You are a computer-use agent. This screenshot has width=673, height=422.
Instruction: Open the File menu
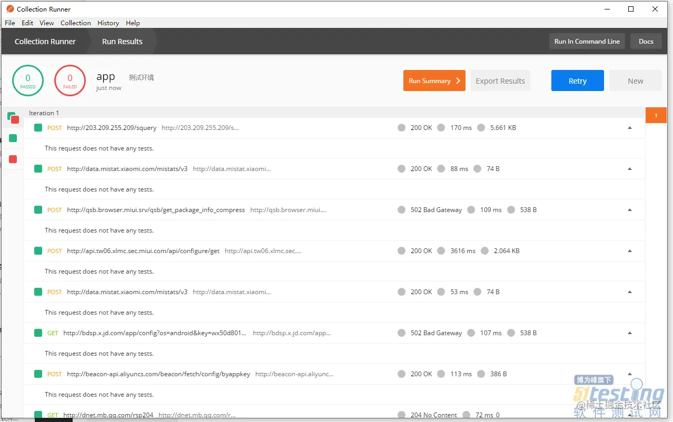click(10, 23)
